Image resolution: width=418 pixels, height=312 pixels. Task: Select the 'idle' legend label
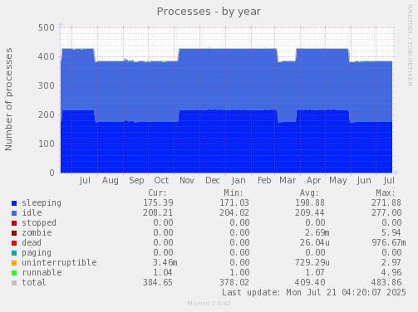[32, 212]
